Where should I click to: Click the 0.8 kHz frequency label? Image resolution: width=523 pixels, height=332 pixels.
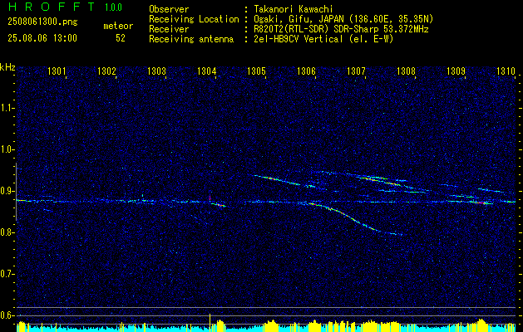point(7,232)
